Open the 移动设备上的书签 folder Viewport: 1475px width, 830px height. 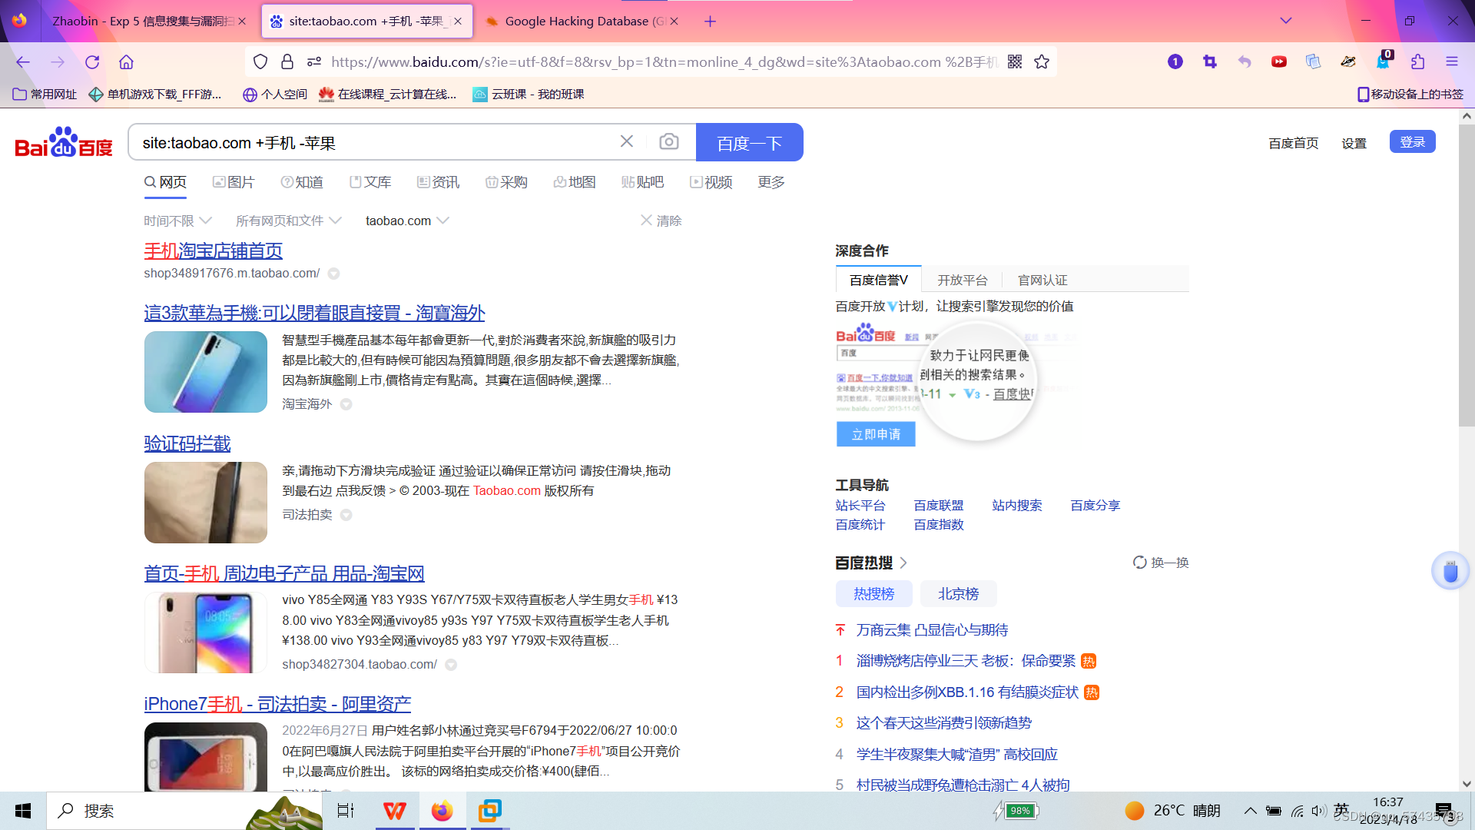tap(1410, 95)
